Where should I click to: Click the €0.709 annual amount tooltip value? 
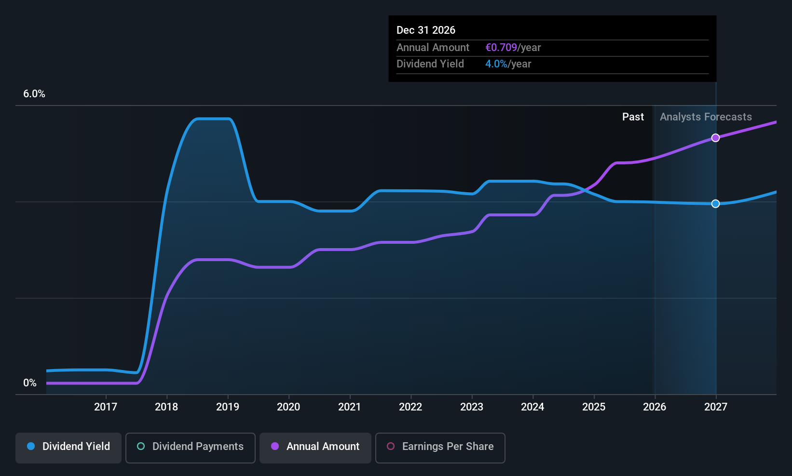(x=501, y=48)
